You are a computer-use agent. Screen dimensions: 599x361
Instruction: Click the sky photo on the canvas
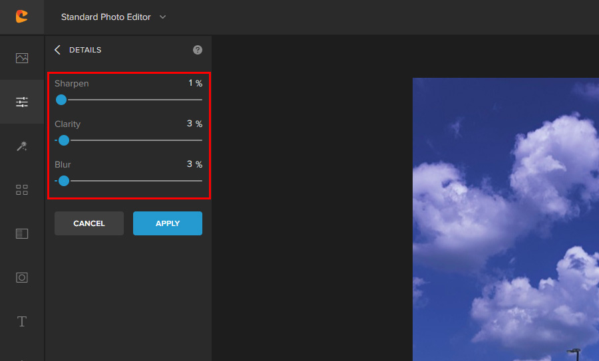506,219
